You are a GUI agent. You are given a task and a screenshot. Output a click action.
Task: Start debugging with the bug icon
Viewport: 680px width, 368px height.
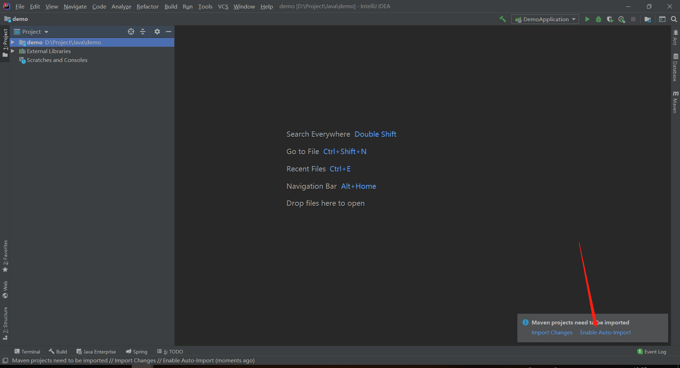(599, 19)
